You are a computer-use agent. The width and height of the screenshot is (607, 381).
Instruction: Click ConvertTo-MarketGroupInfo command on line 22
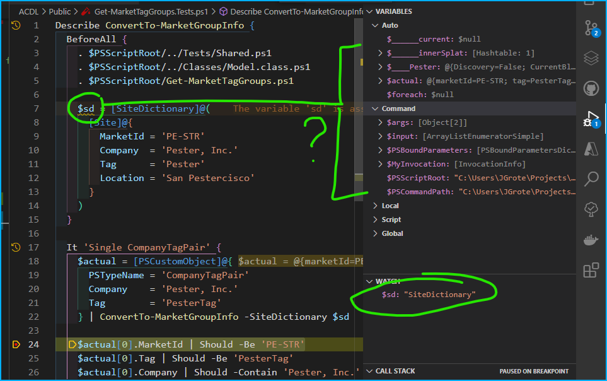click(169, 317)
